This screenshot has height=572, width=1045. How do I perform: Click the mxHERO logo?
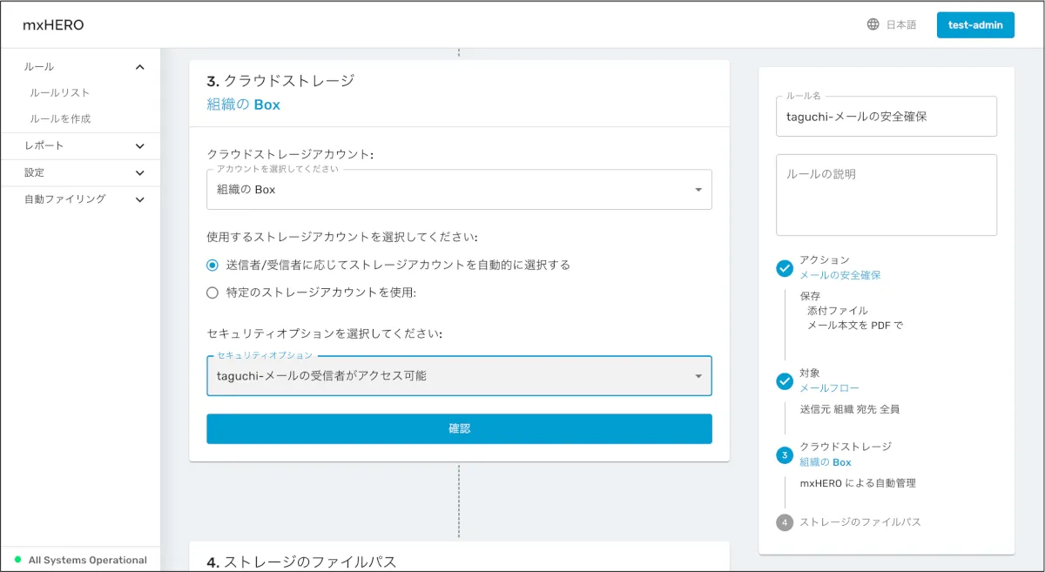53,25
